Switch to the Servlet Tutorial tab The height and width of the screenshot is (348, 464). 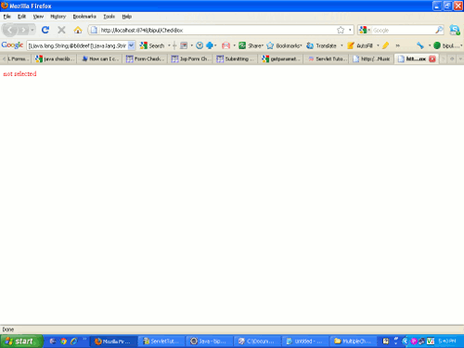[328, 58]
